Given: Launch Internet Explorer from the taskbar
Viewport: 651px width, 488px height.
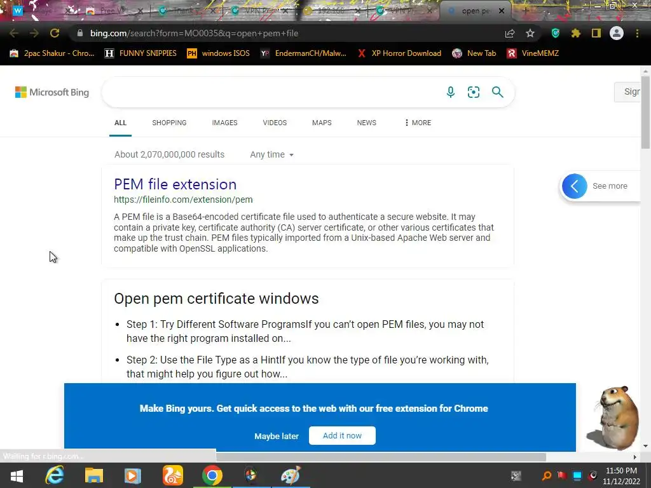Looking at the screenshot, I should (x=55, y=475).
